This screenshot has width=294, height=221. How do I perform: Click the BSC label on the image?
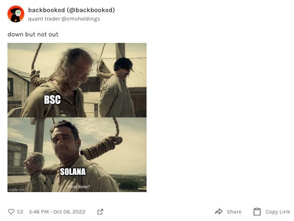(x=52, y=99)
